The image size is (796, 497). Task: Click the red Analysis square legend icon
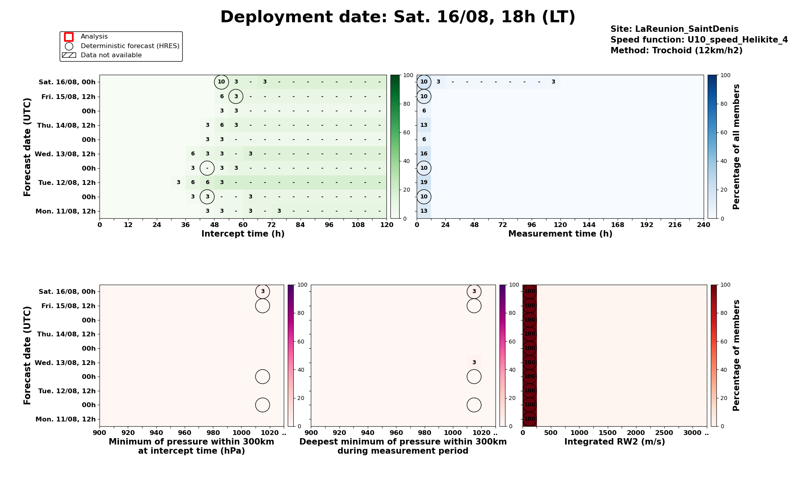pyautogui.click(x=69, y=37)
